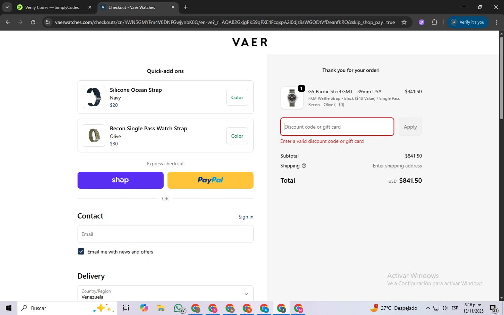Click the page vertical scrollbar thumb
Viewport: 504px width, 315px height.
501,78
